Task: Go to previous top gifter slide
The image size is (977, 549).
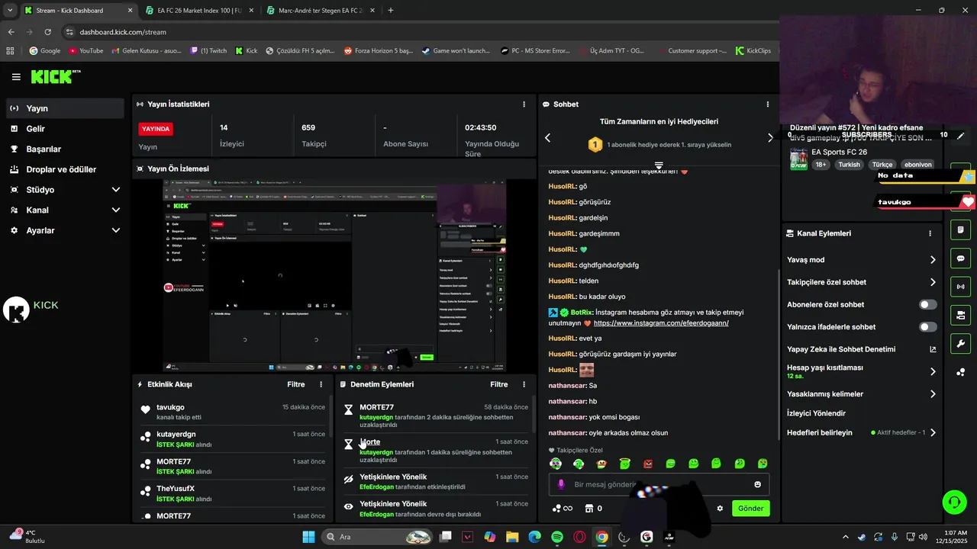Action: (x=547, y=138)
